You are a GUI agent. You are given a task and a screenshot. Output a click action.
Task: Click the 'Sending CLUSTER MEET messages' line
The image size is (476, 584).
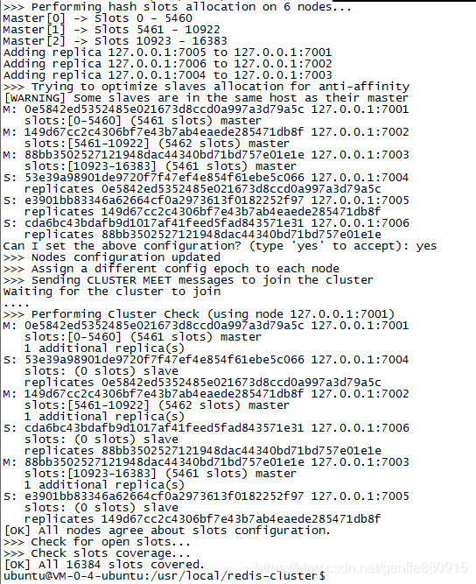point(188,280)
